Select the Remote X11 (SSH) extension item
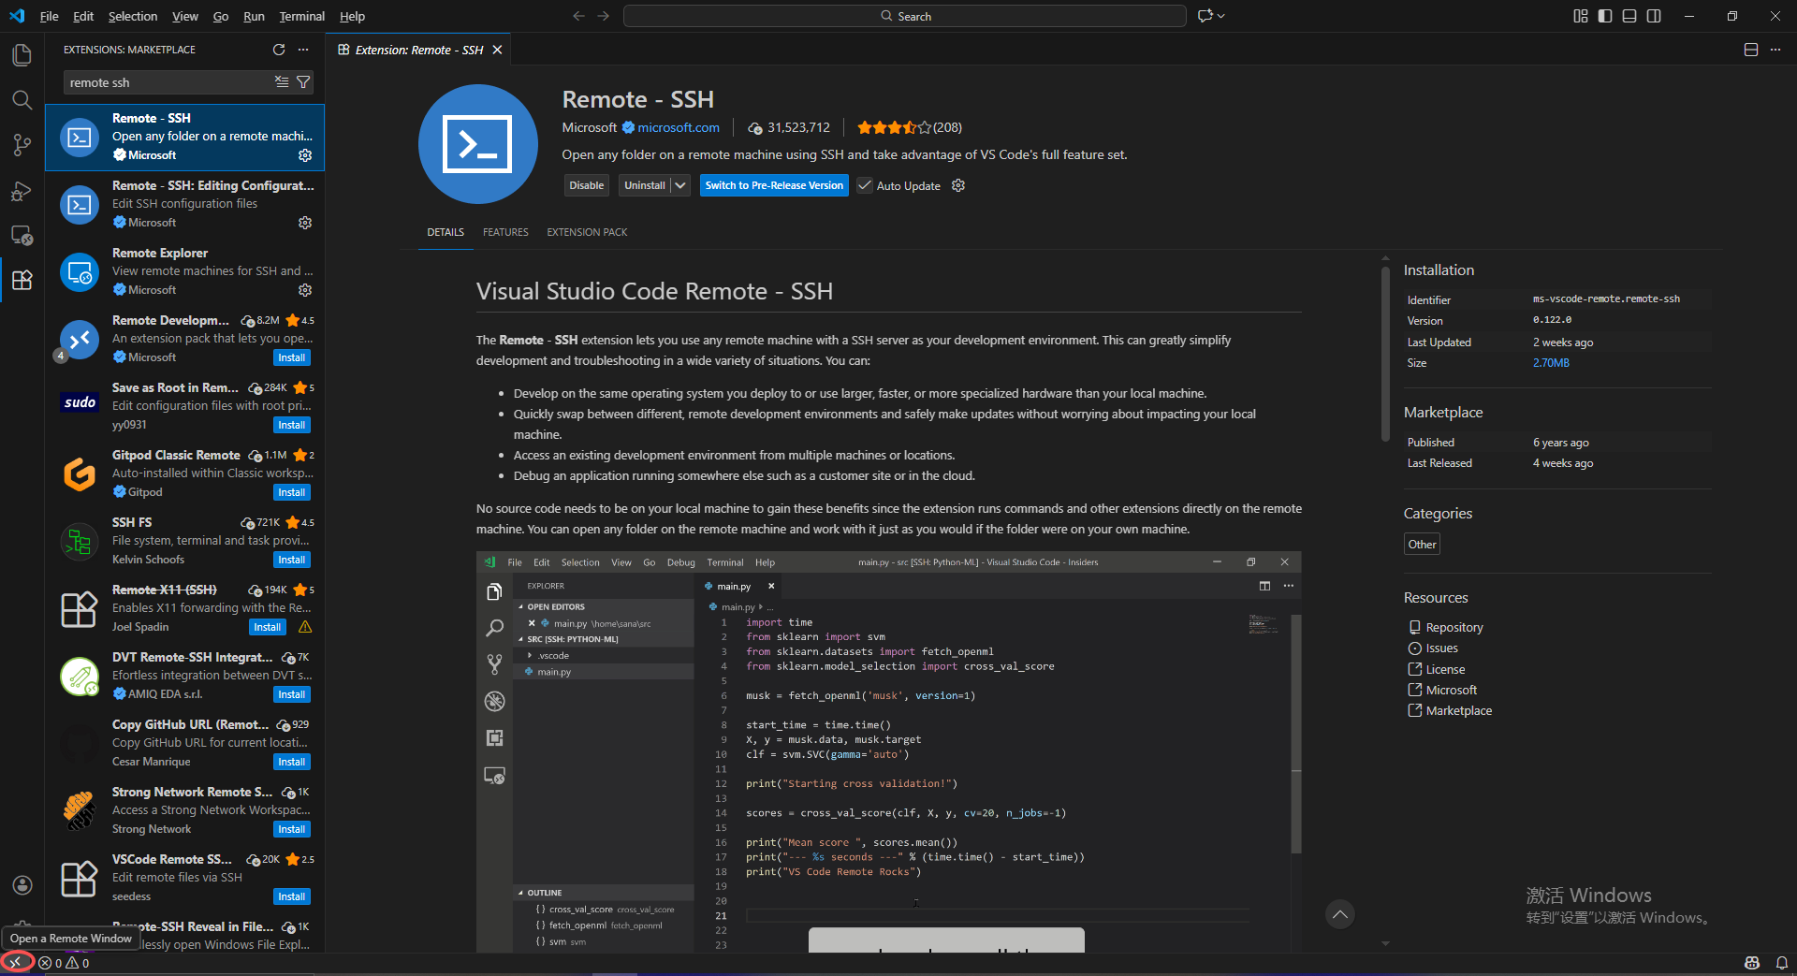This screenshot has width=1797, height=976. tap(185, 608)
